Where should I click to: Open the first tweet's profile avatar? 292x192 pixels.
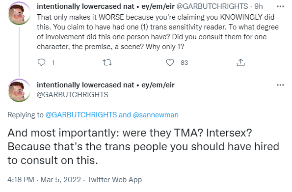coord(19,13)
